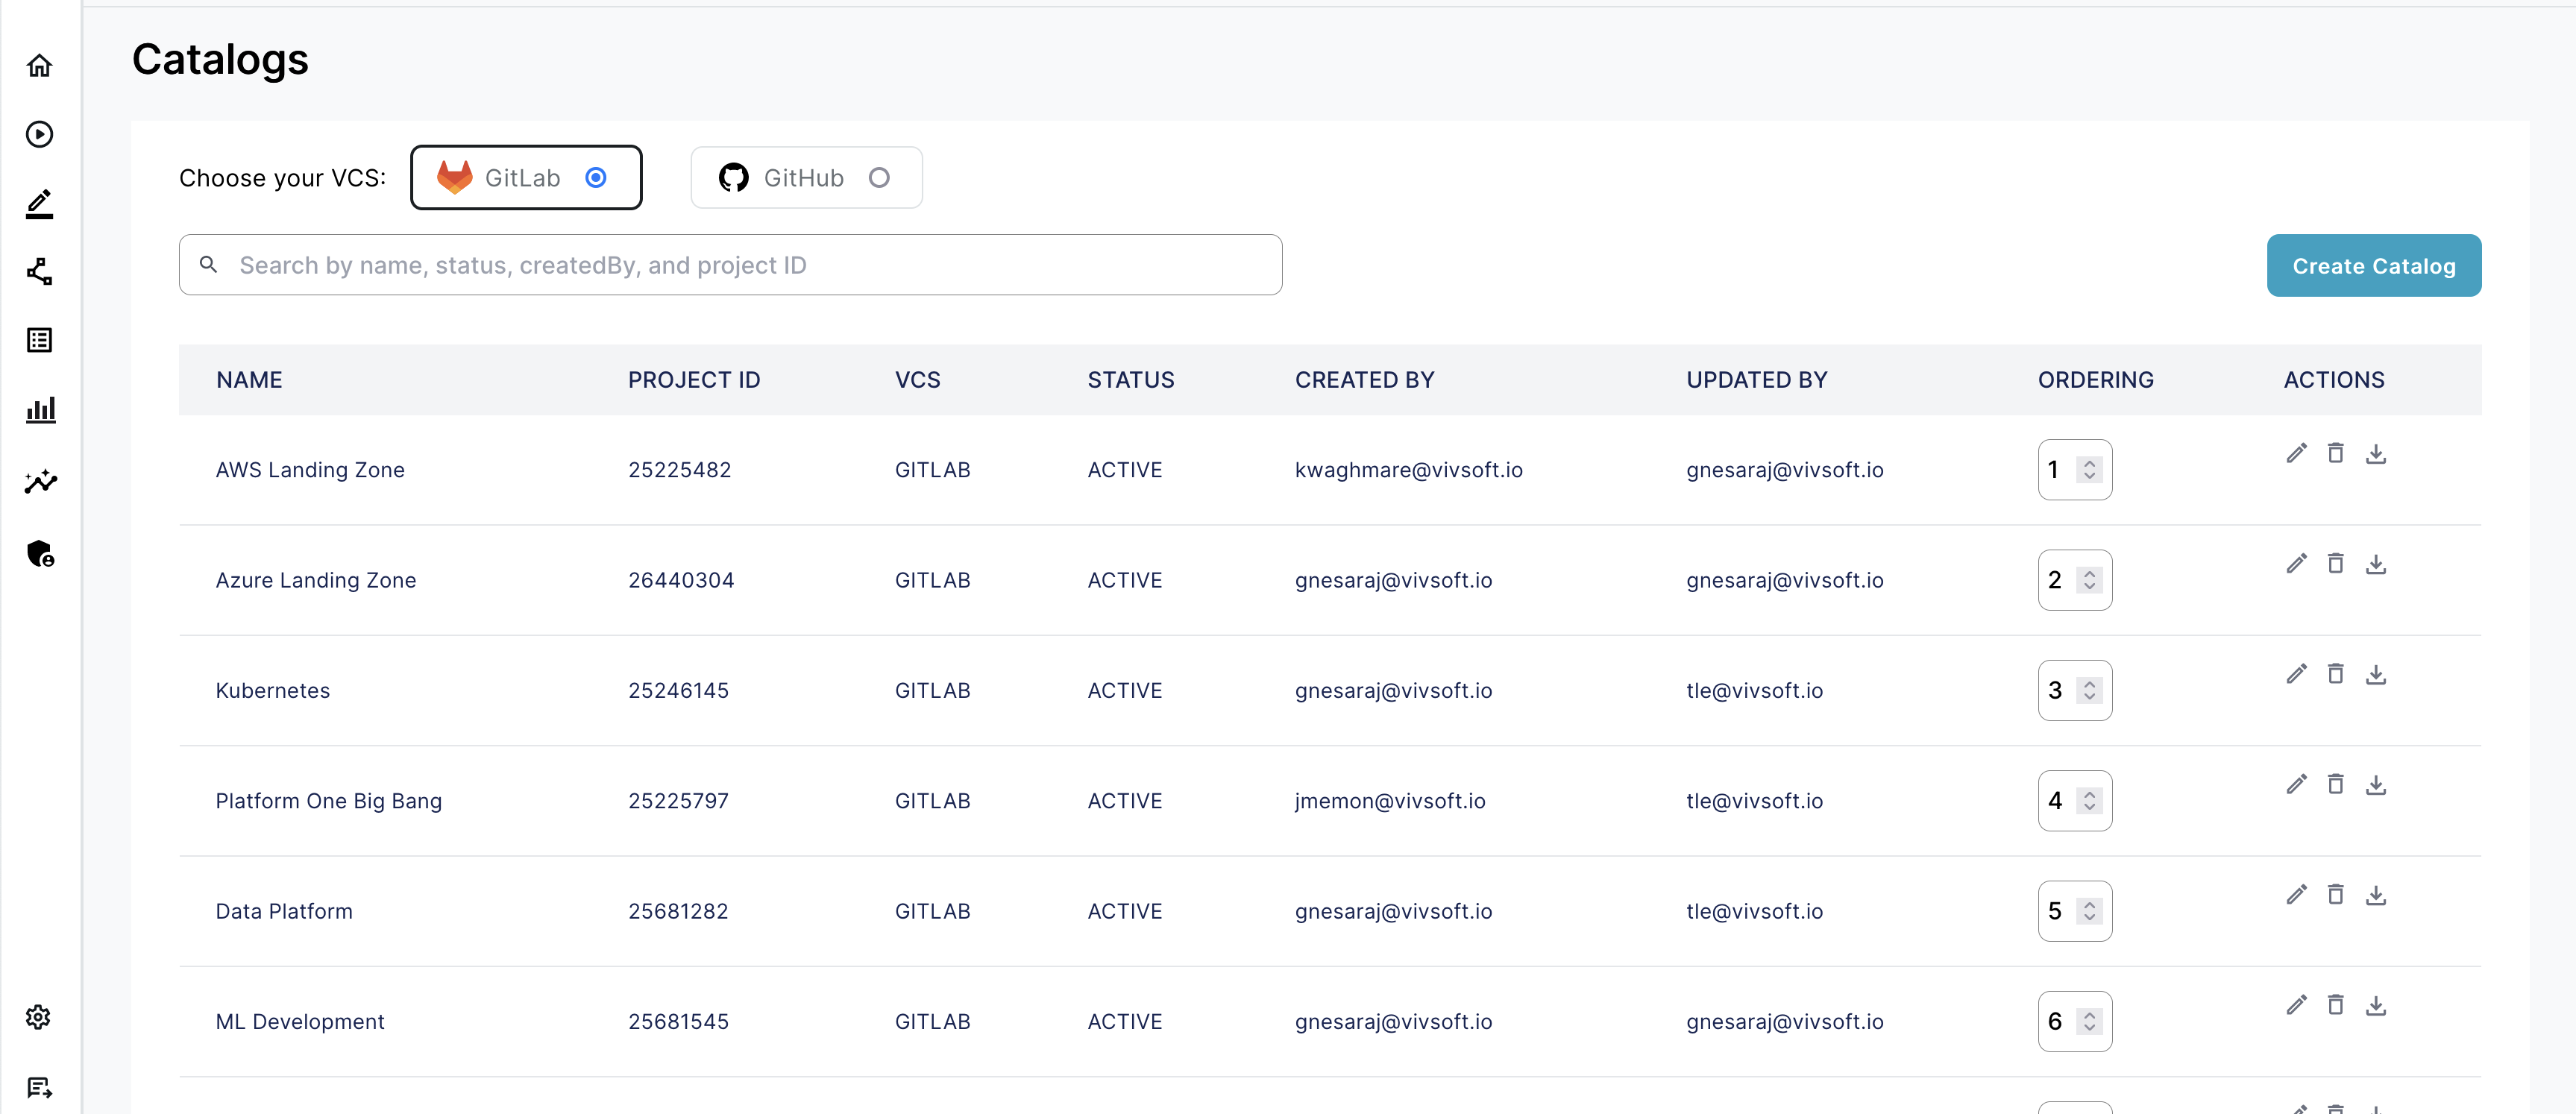Adjust ordering stepper for AWS Landing Zone
2576x1114 pixels.
tap(2089, 470)
